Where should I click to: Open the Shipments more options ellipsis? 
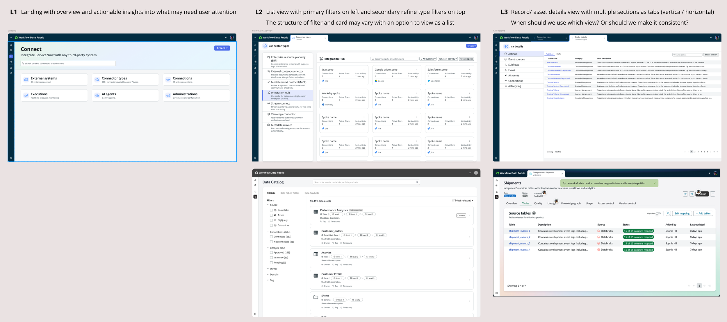click(x=712, y=194)
